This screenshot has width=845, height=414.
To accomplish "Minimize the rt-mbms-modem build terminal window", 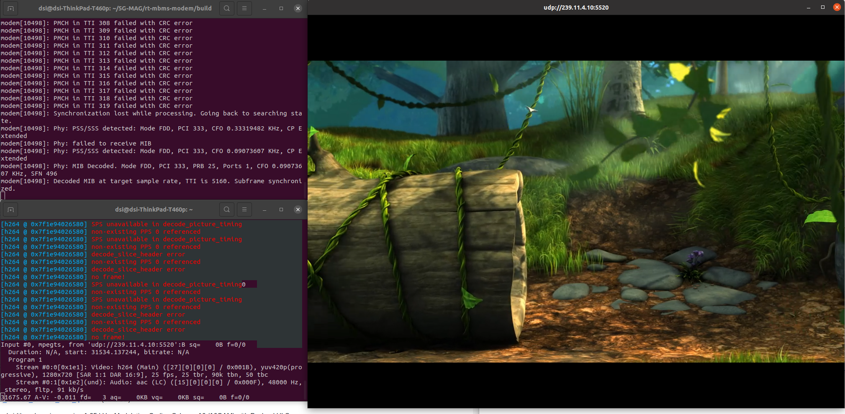I will (x=265, y=8).
